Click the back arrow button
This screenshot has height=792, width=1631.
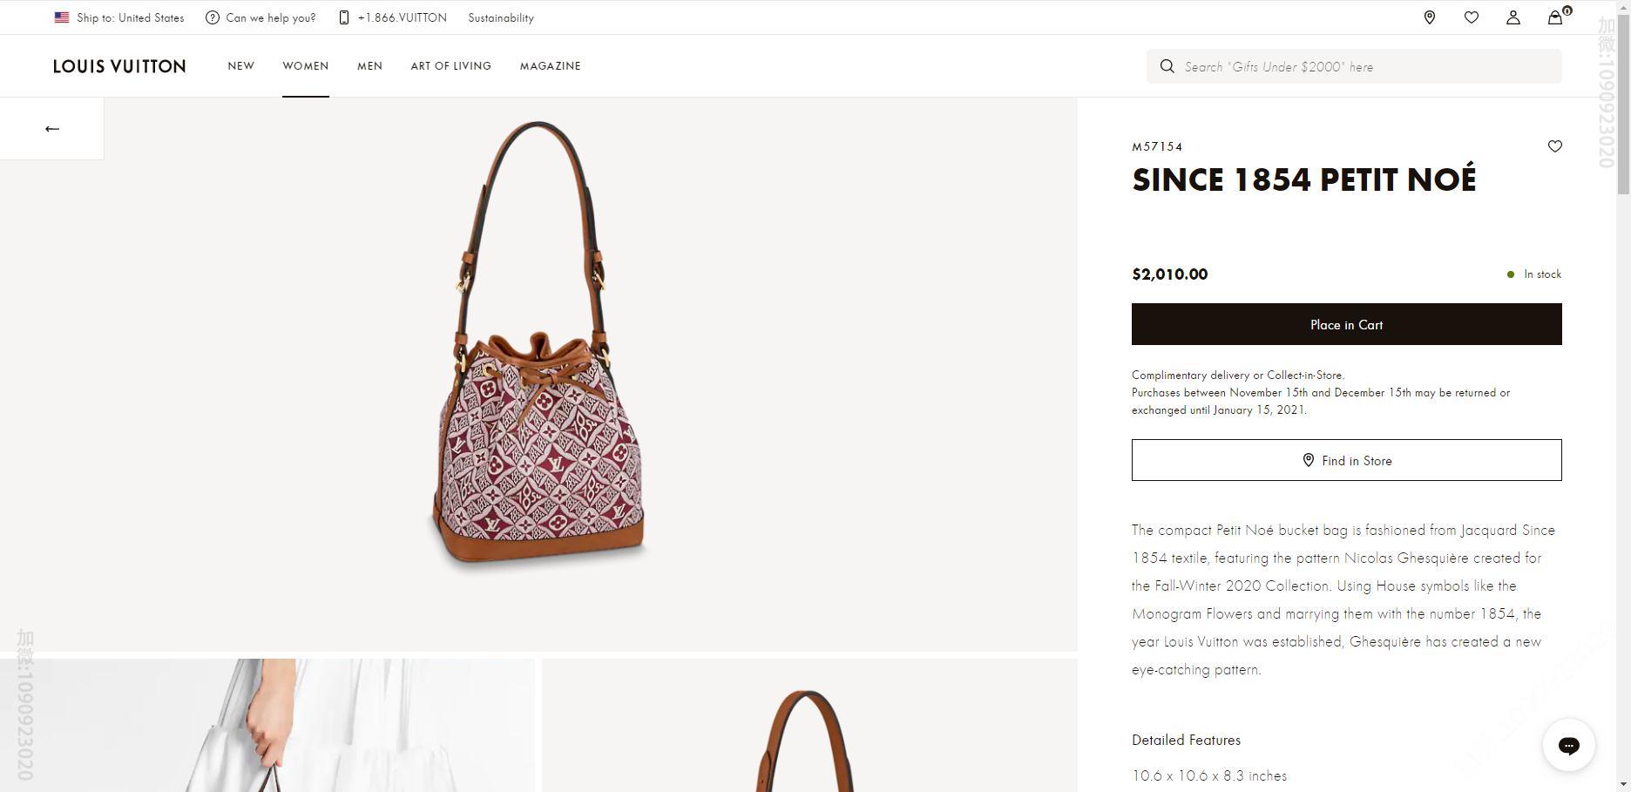[x=52, y=129]
